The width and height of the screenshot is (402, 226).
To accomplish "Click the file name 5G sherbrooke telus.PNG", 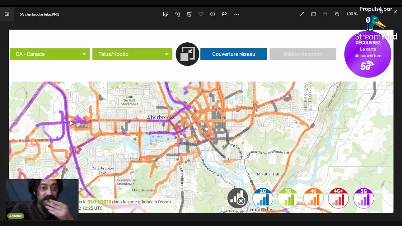I will tap(40, 14).
